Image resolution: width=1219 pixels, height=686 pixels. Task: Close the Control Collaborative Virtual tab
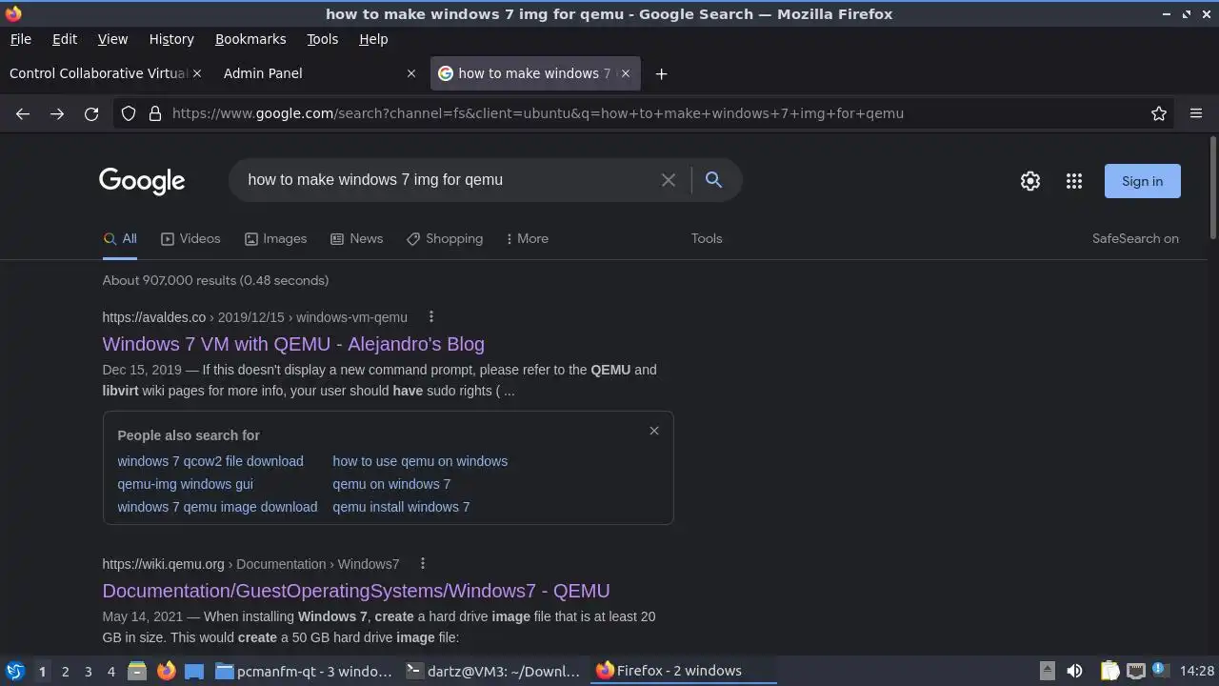(197, 73)
